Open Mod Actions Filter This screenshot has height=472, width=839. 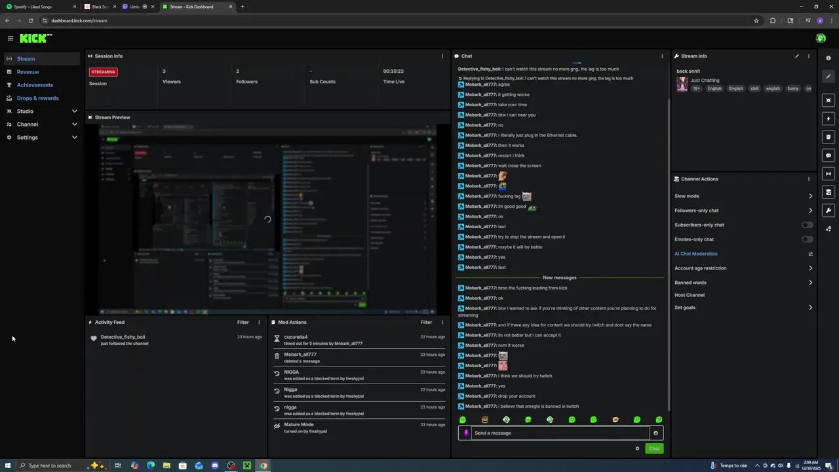point(426,323)
